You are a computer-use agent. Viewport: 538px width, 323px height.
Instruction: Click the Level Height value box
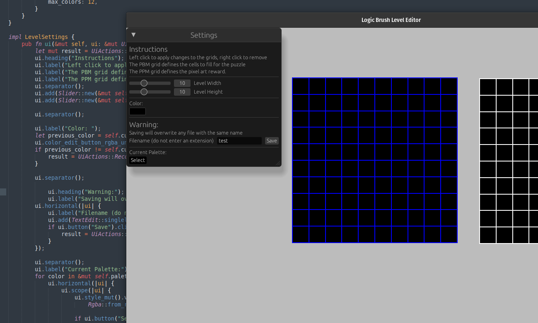coord(182,92)
